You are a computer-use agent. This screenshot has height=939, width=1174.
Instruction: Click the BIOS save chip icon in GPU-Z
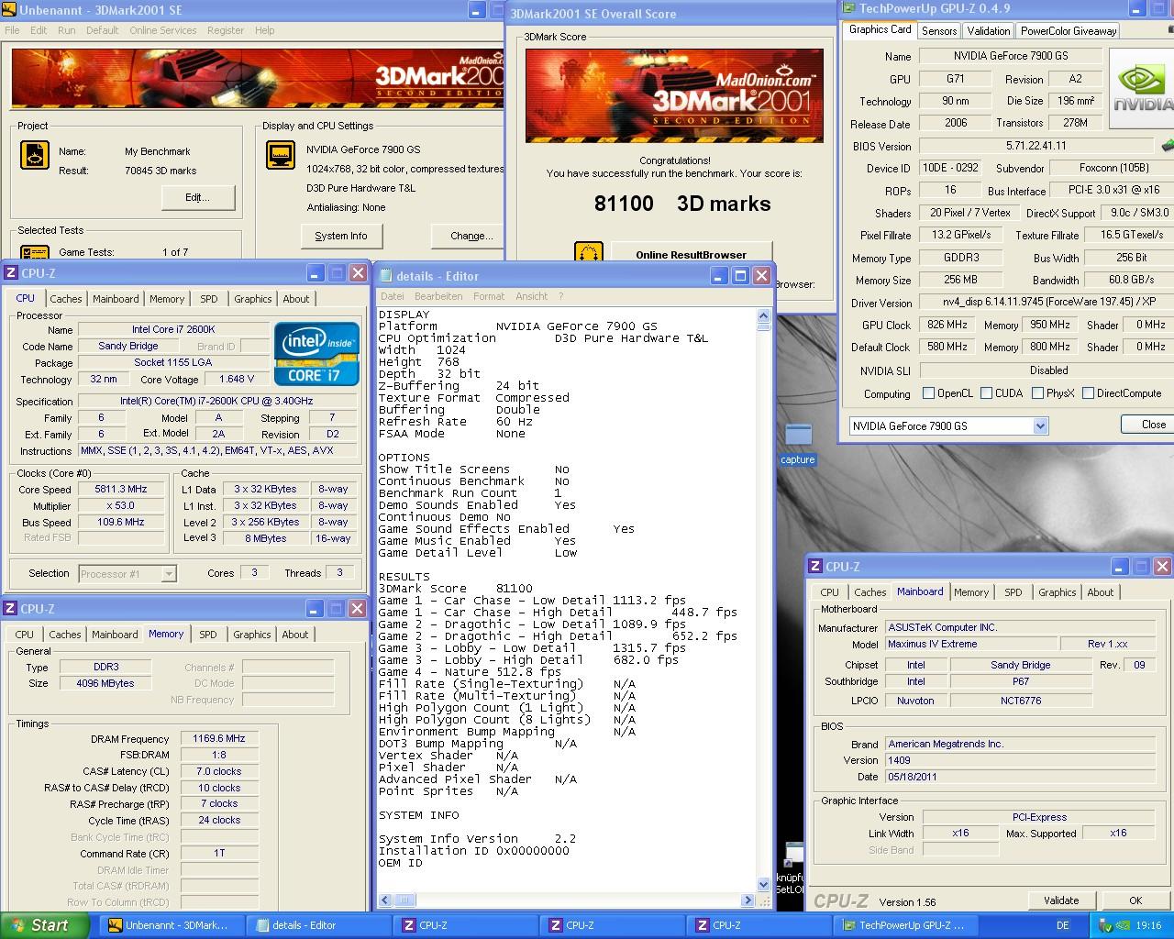click(1167, 145)
